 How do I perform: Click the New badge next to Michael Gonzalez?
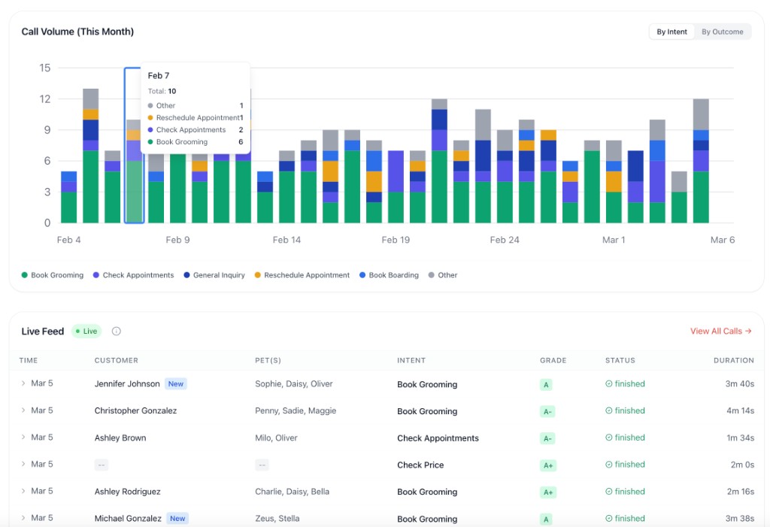(177, 519)
